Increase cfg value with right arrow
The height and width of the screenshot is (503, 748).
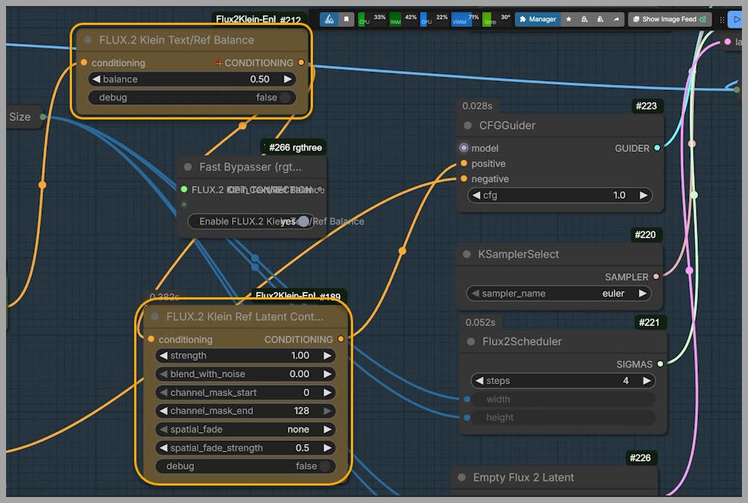[643, 195]
